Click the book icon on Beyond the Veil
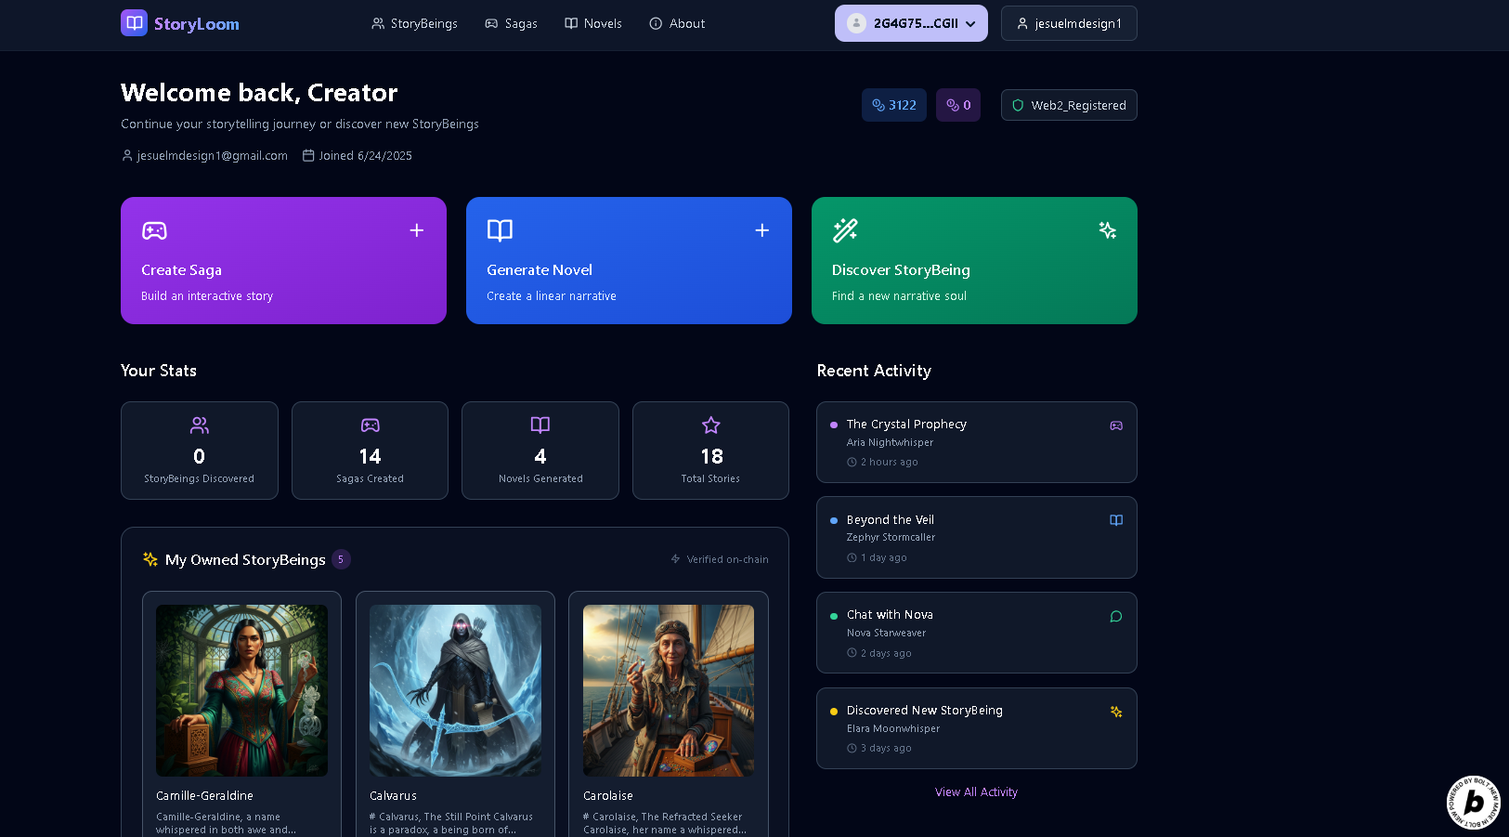 (1116, 520)
